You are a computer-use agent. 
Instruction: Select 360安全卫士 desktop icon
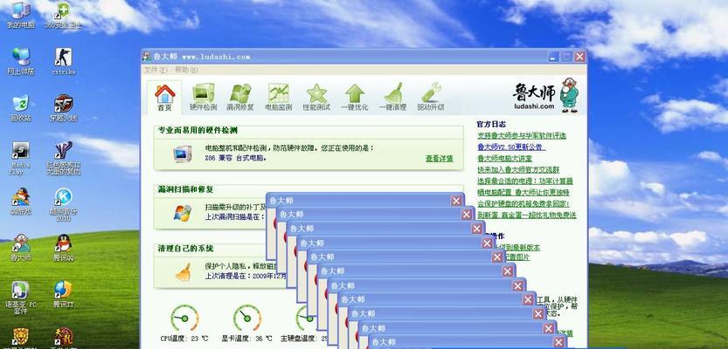pyautogui.click(x=64, y=16)
